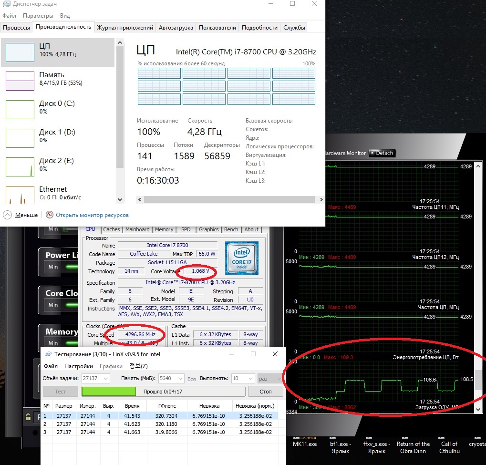Expand the Выполнять count dropdown
Screen dimensions: 486x465
pos(251,379)
